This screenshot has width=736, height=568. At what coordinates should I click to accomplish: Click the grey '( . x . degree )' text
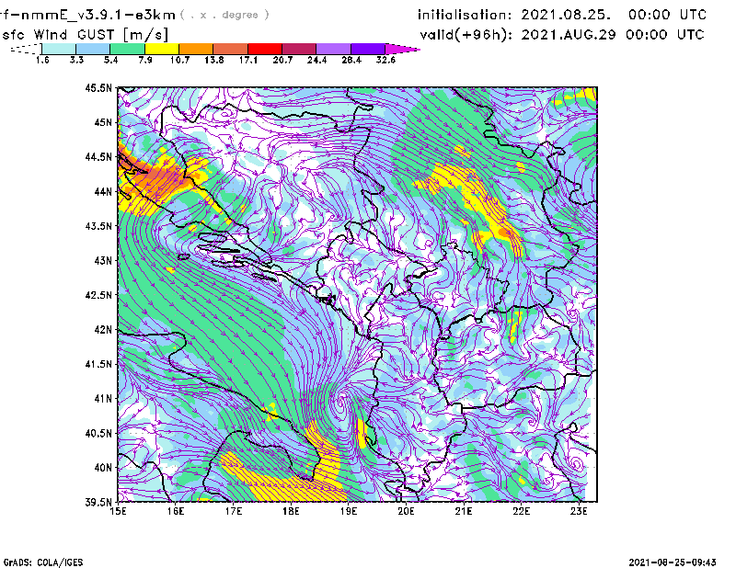[x=224, y=15]
